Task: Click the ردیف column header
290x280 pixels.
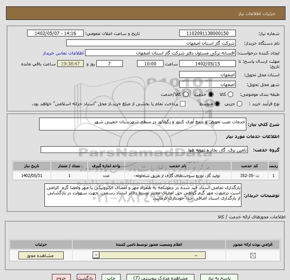Action: pos(273,166)
